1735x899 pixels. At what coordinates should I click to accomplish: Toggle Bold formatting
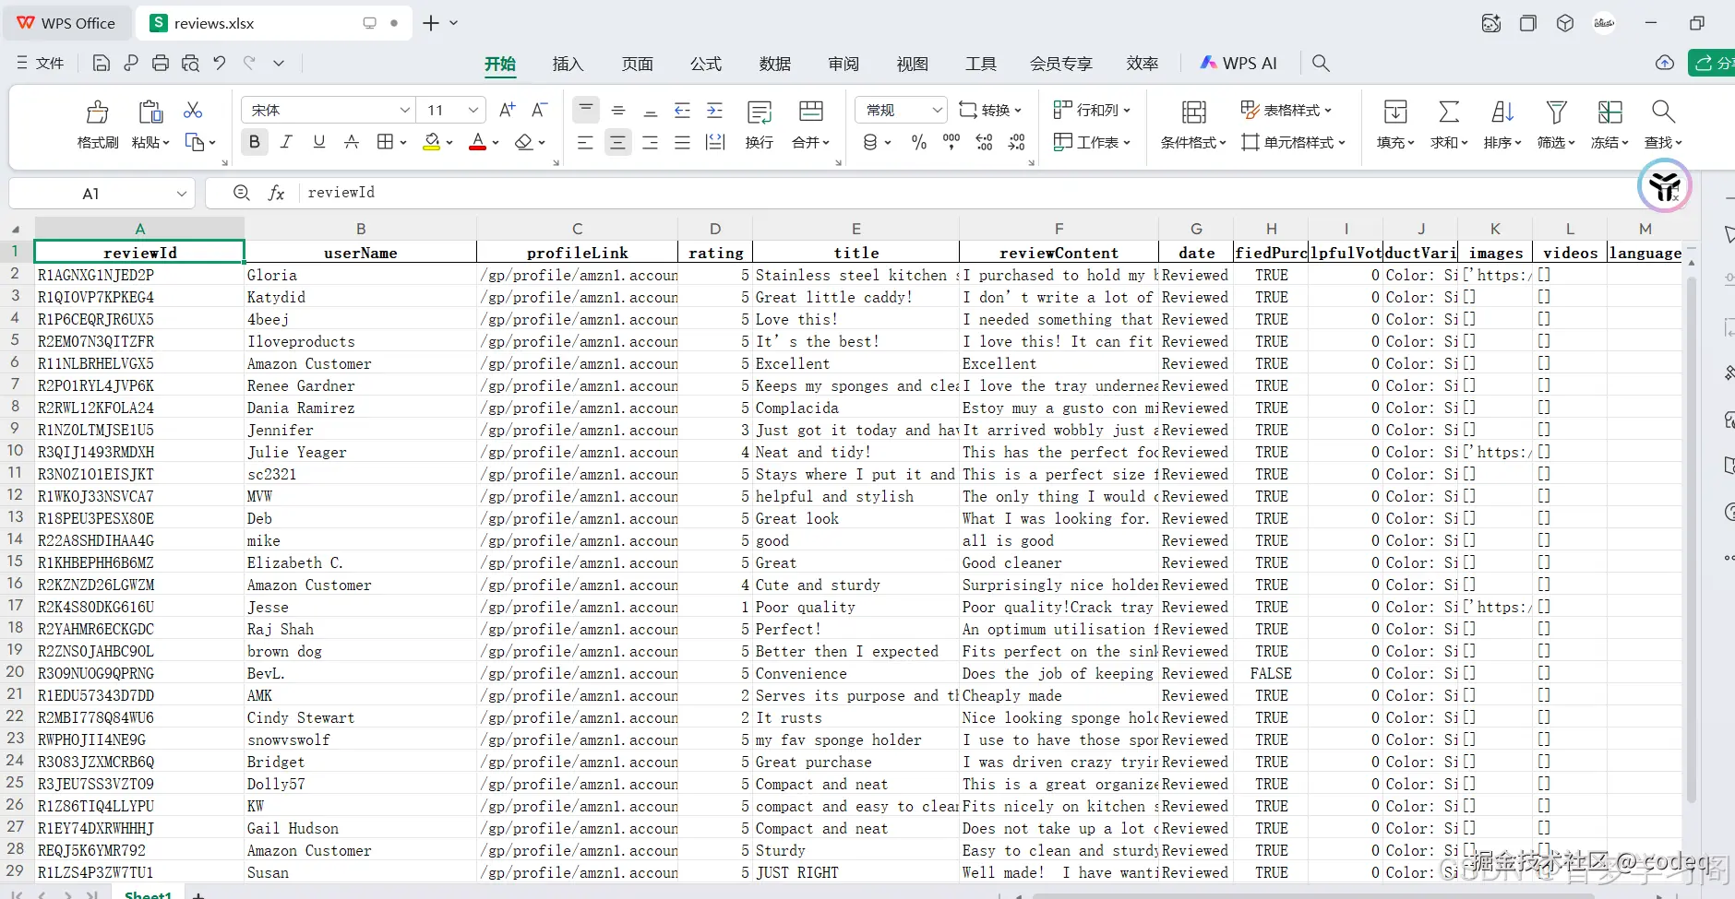tap(255, 142)
